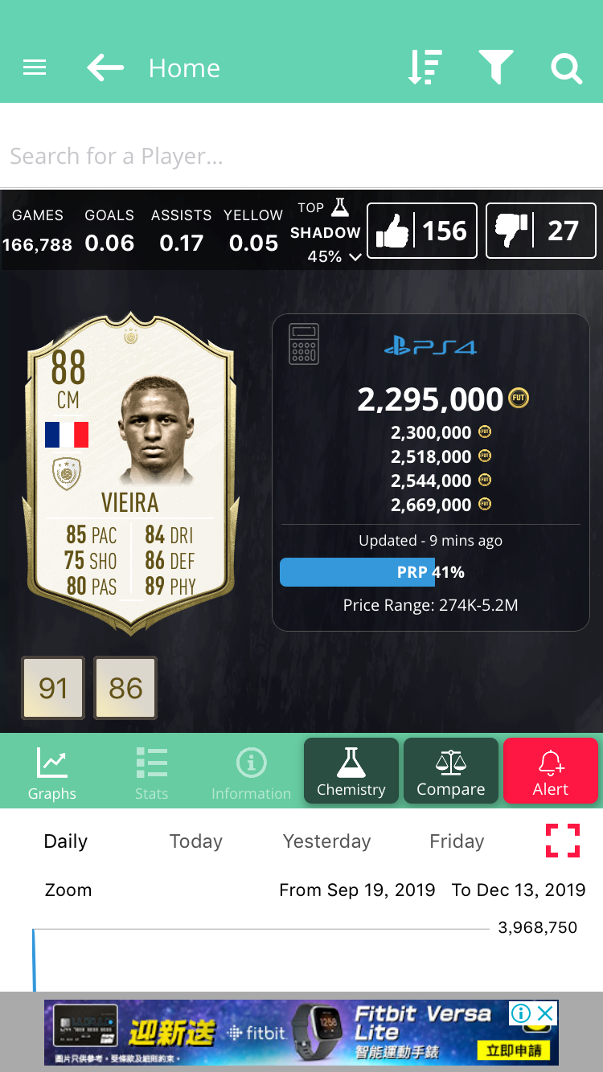
Task: Open the sort order icon
Action: pyautogui.click(x=425, y=68)
